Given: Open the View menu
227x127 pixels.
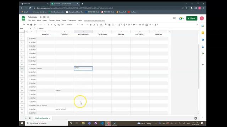Looking at the screenshot, I should pos(39,20).
